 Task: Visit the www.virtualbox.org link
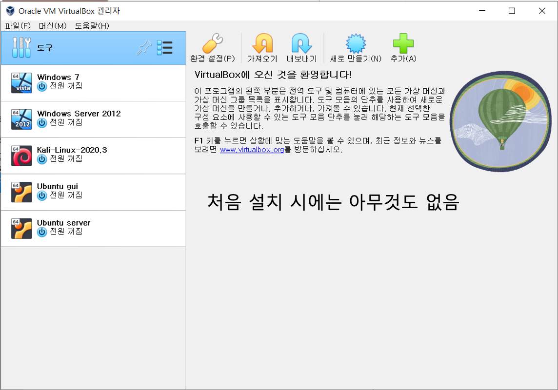pos(252,150)
